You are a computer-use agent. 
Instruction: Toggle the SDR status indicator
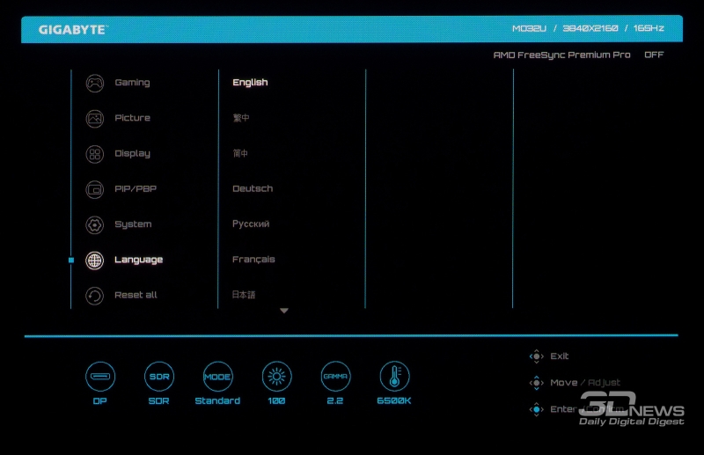[x=158, y=377]
